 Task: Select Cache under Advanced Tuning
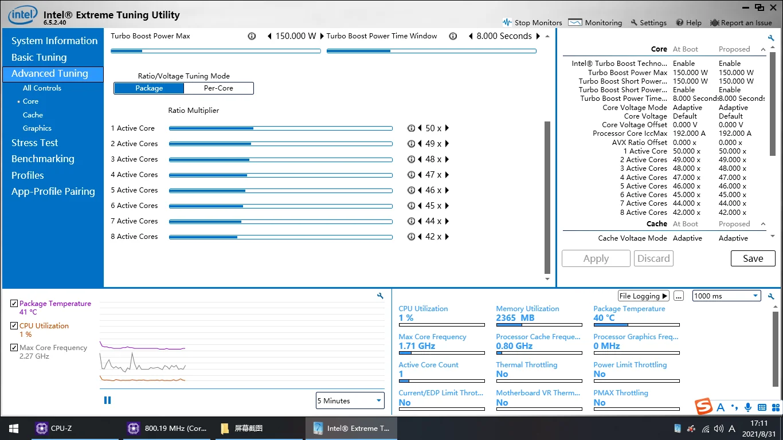click(x=33, y=115)
